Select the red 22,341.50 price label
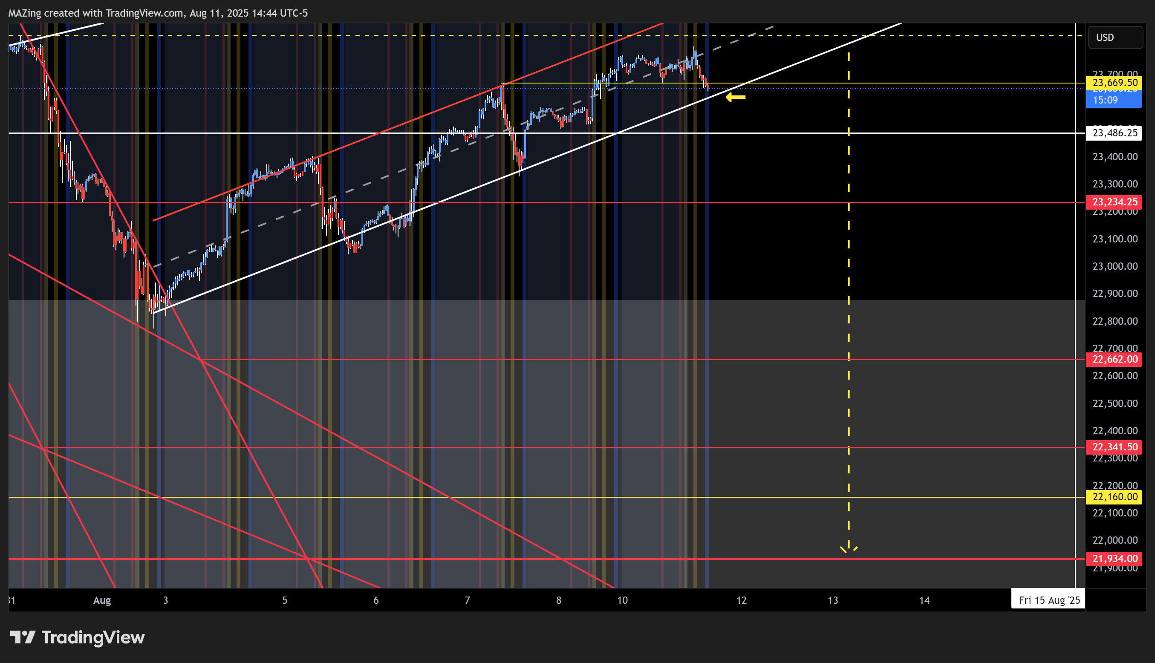1155x663 pixels. (x=1114, y=447)
